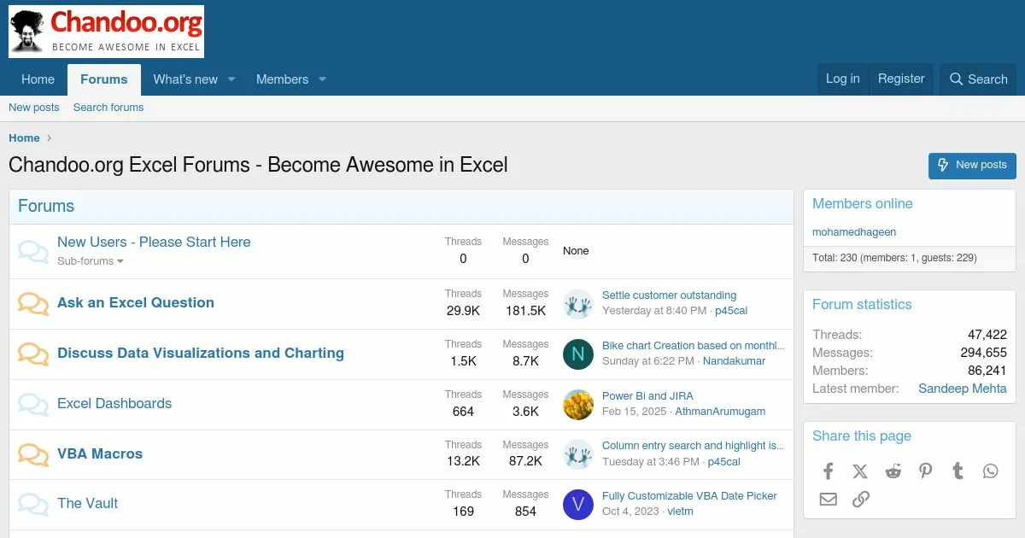Click the Feb 15, 2025 timestamp
Image resolution: width=1025 pixels, height=538 pixels.
pos(635,412)
